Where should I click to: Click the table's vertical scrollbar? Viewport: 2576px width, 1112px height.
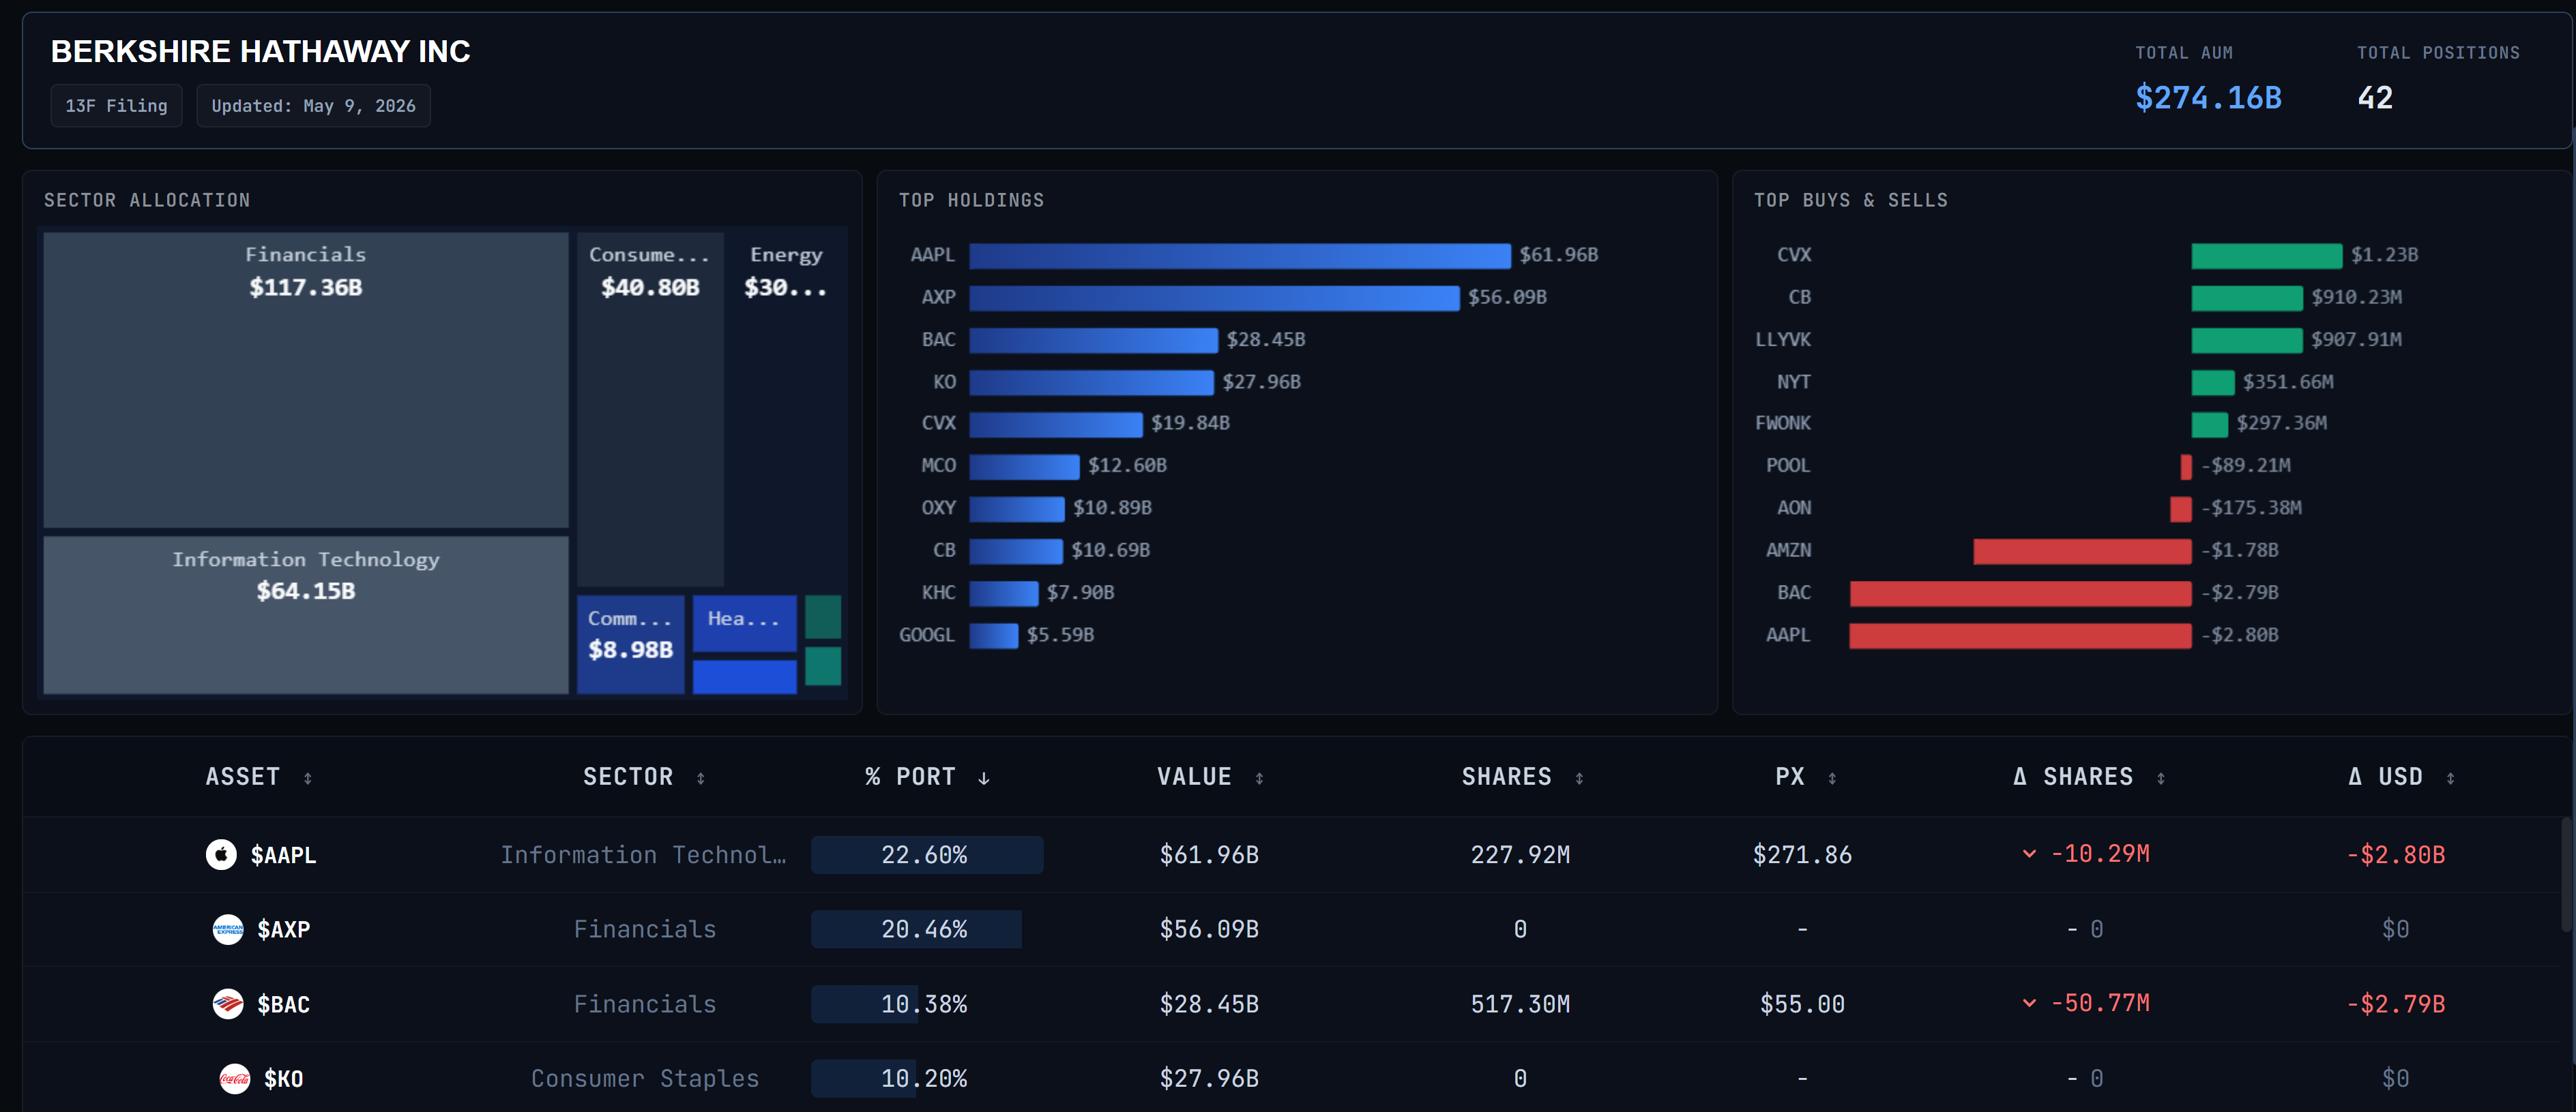coord(2567,874)
